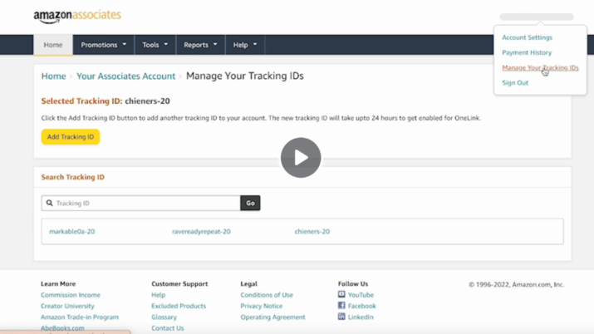The height and width of the screenshot is (334, 594).
Task: Open the Creator University footer link
Action: 67,306
